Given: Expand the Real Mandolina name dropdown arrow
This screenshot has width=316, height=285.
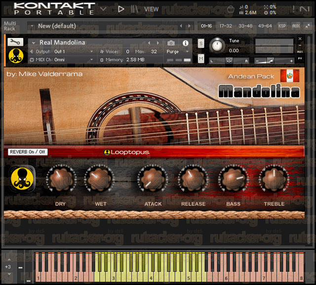Looking at the screenshot, I should click(34, 43).
